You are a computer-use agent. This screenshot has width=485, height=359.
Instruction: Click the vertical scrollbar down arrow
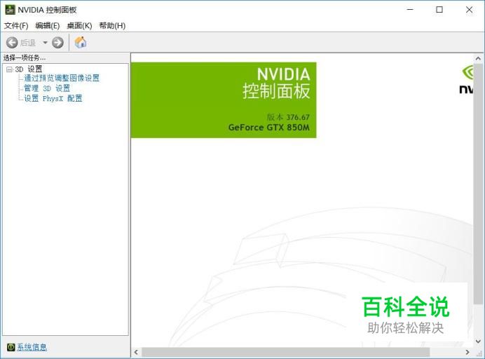coord(478,341)
